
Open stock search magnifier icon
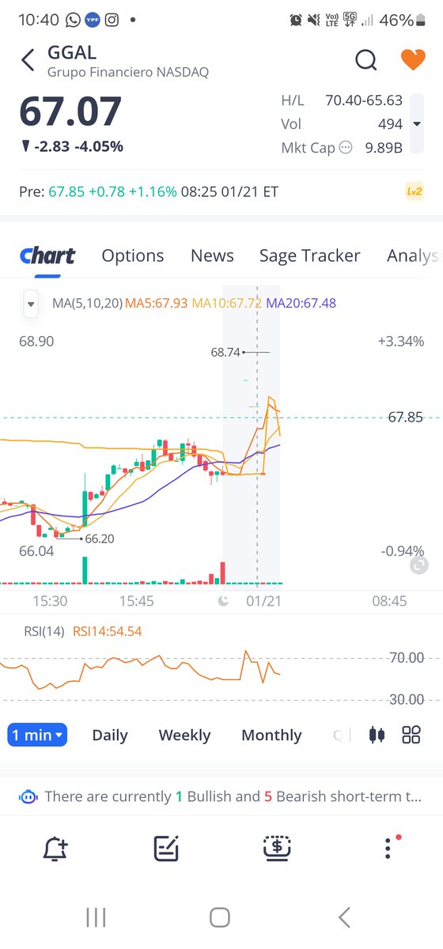tap(365, 59)
